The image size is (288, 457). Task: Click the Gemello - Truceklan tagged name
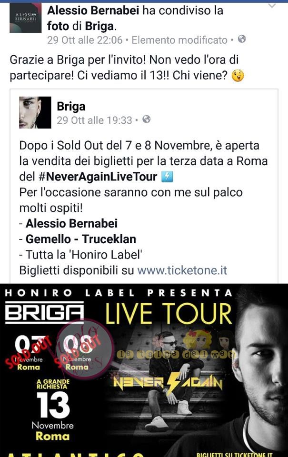pos(81,239)
